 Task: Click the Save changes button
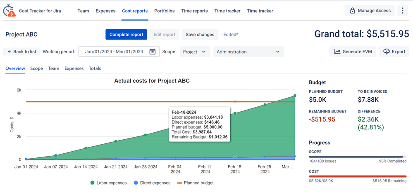point(200,35)
